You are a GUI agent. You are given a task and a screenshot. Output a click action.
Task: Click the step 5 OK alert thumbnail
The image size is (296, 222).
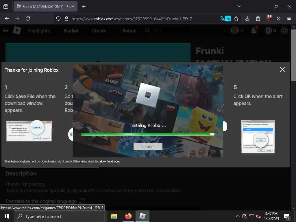[x=258, y=137]
